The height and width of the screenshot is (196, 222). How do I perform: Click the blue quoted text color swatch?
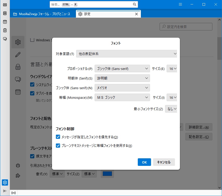107,174
